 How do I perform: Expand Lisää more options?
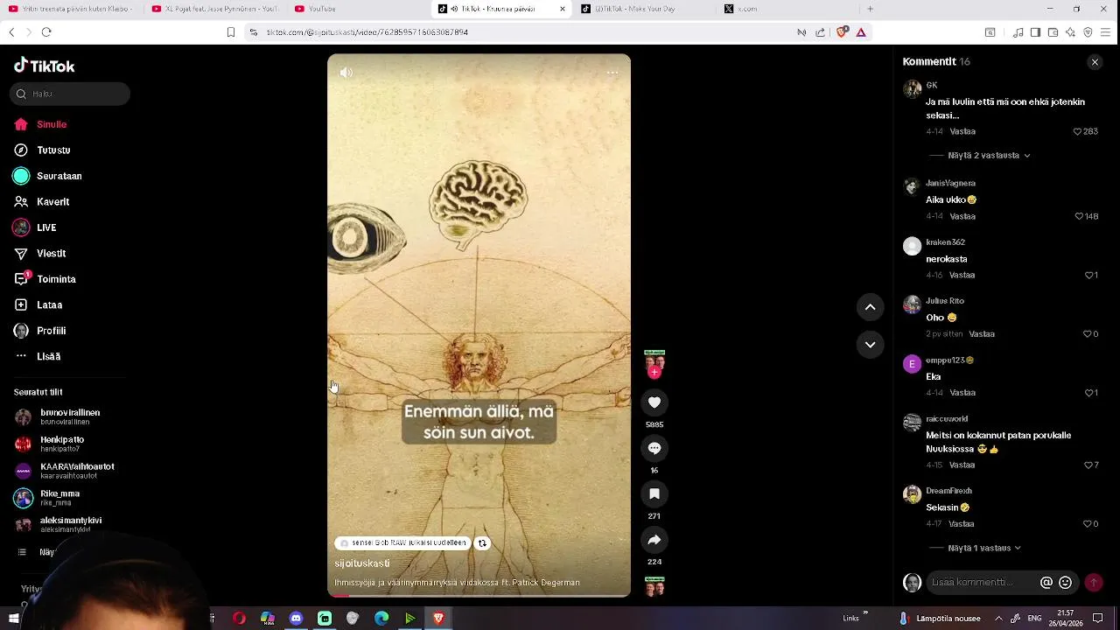pos(38,357)
